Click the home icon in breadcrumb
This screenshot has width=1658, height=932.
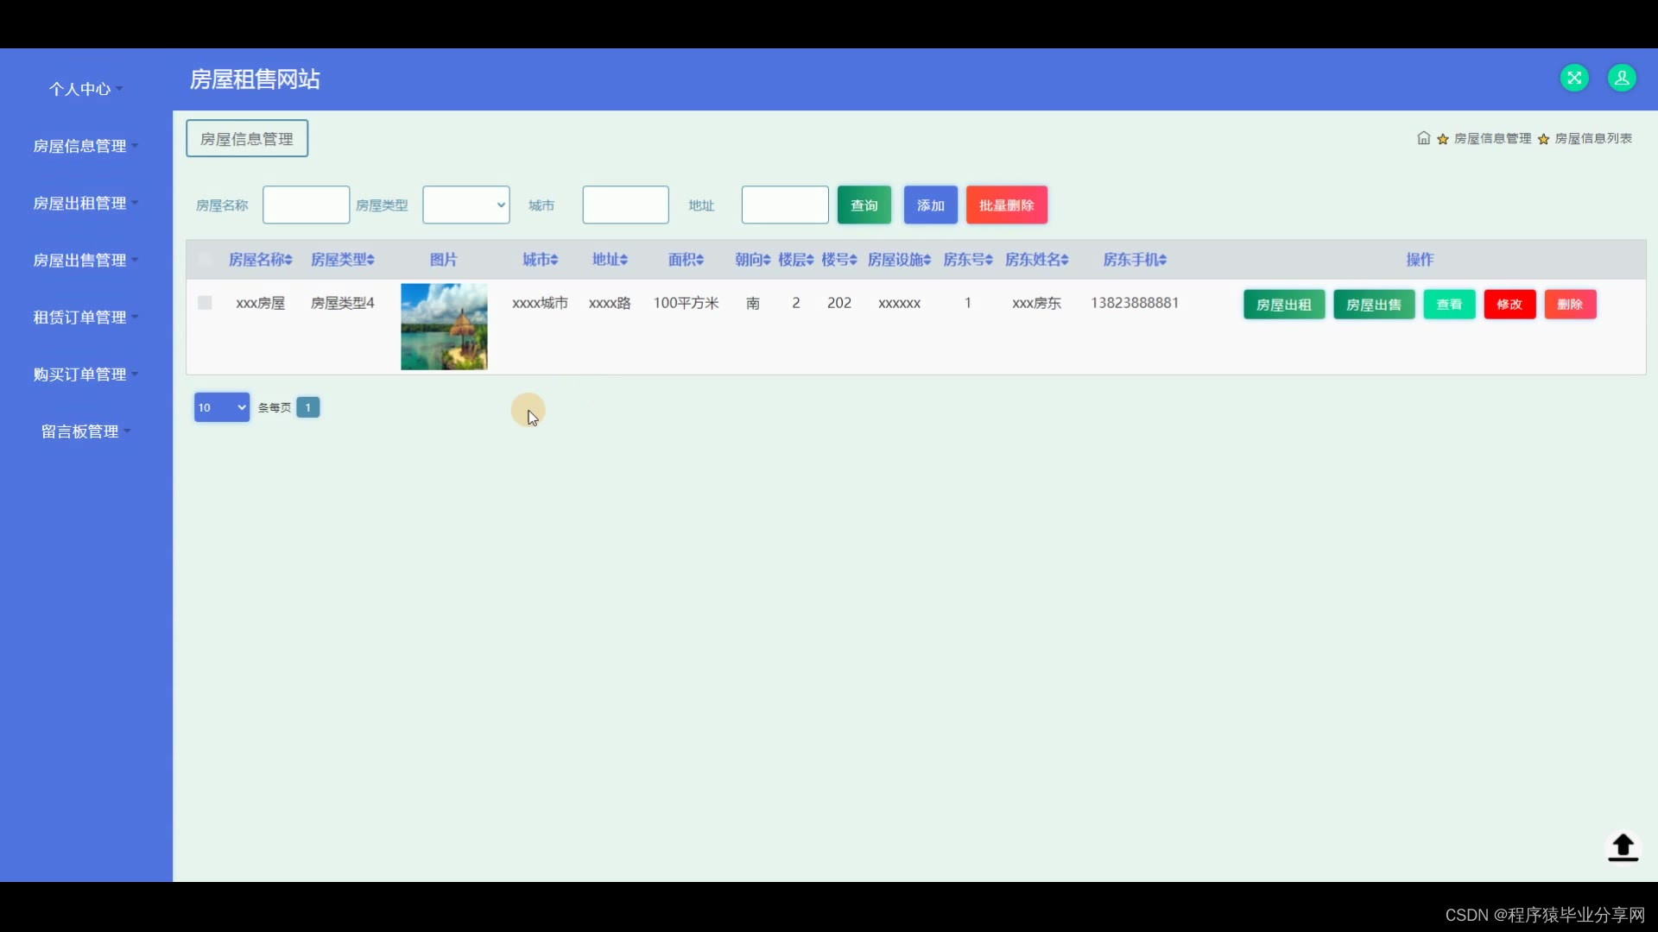click(x=1423, y=138)
